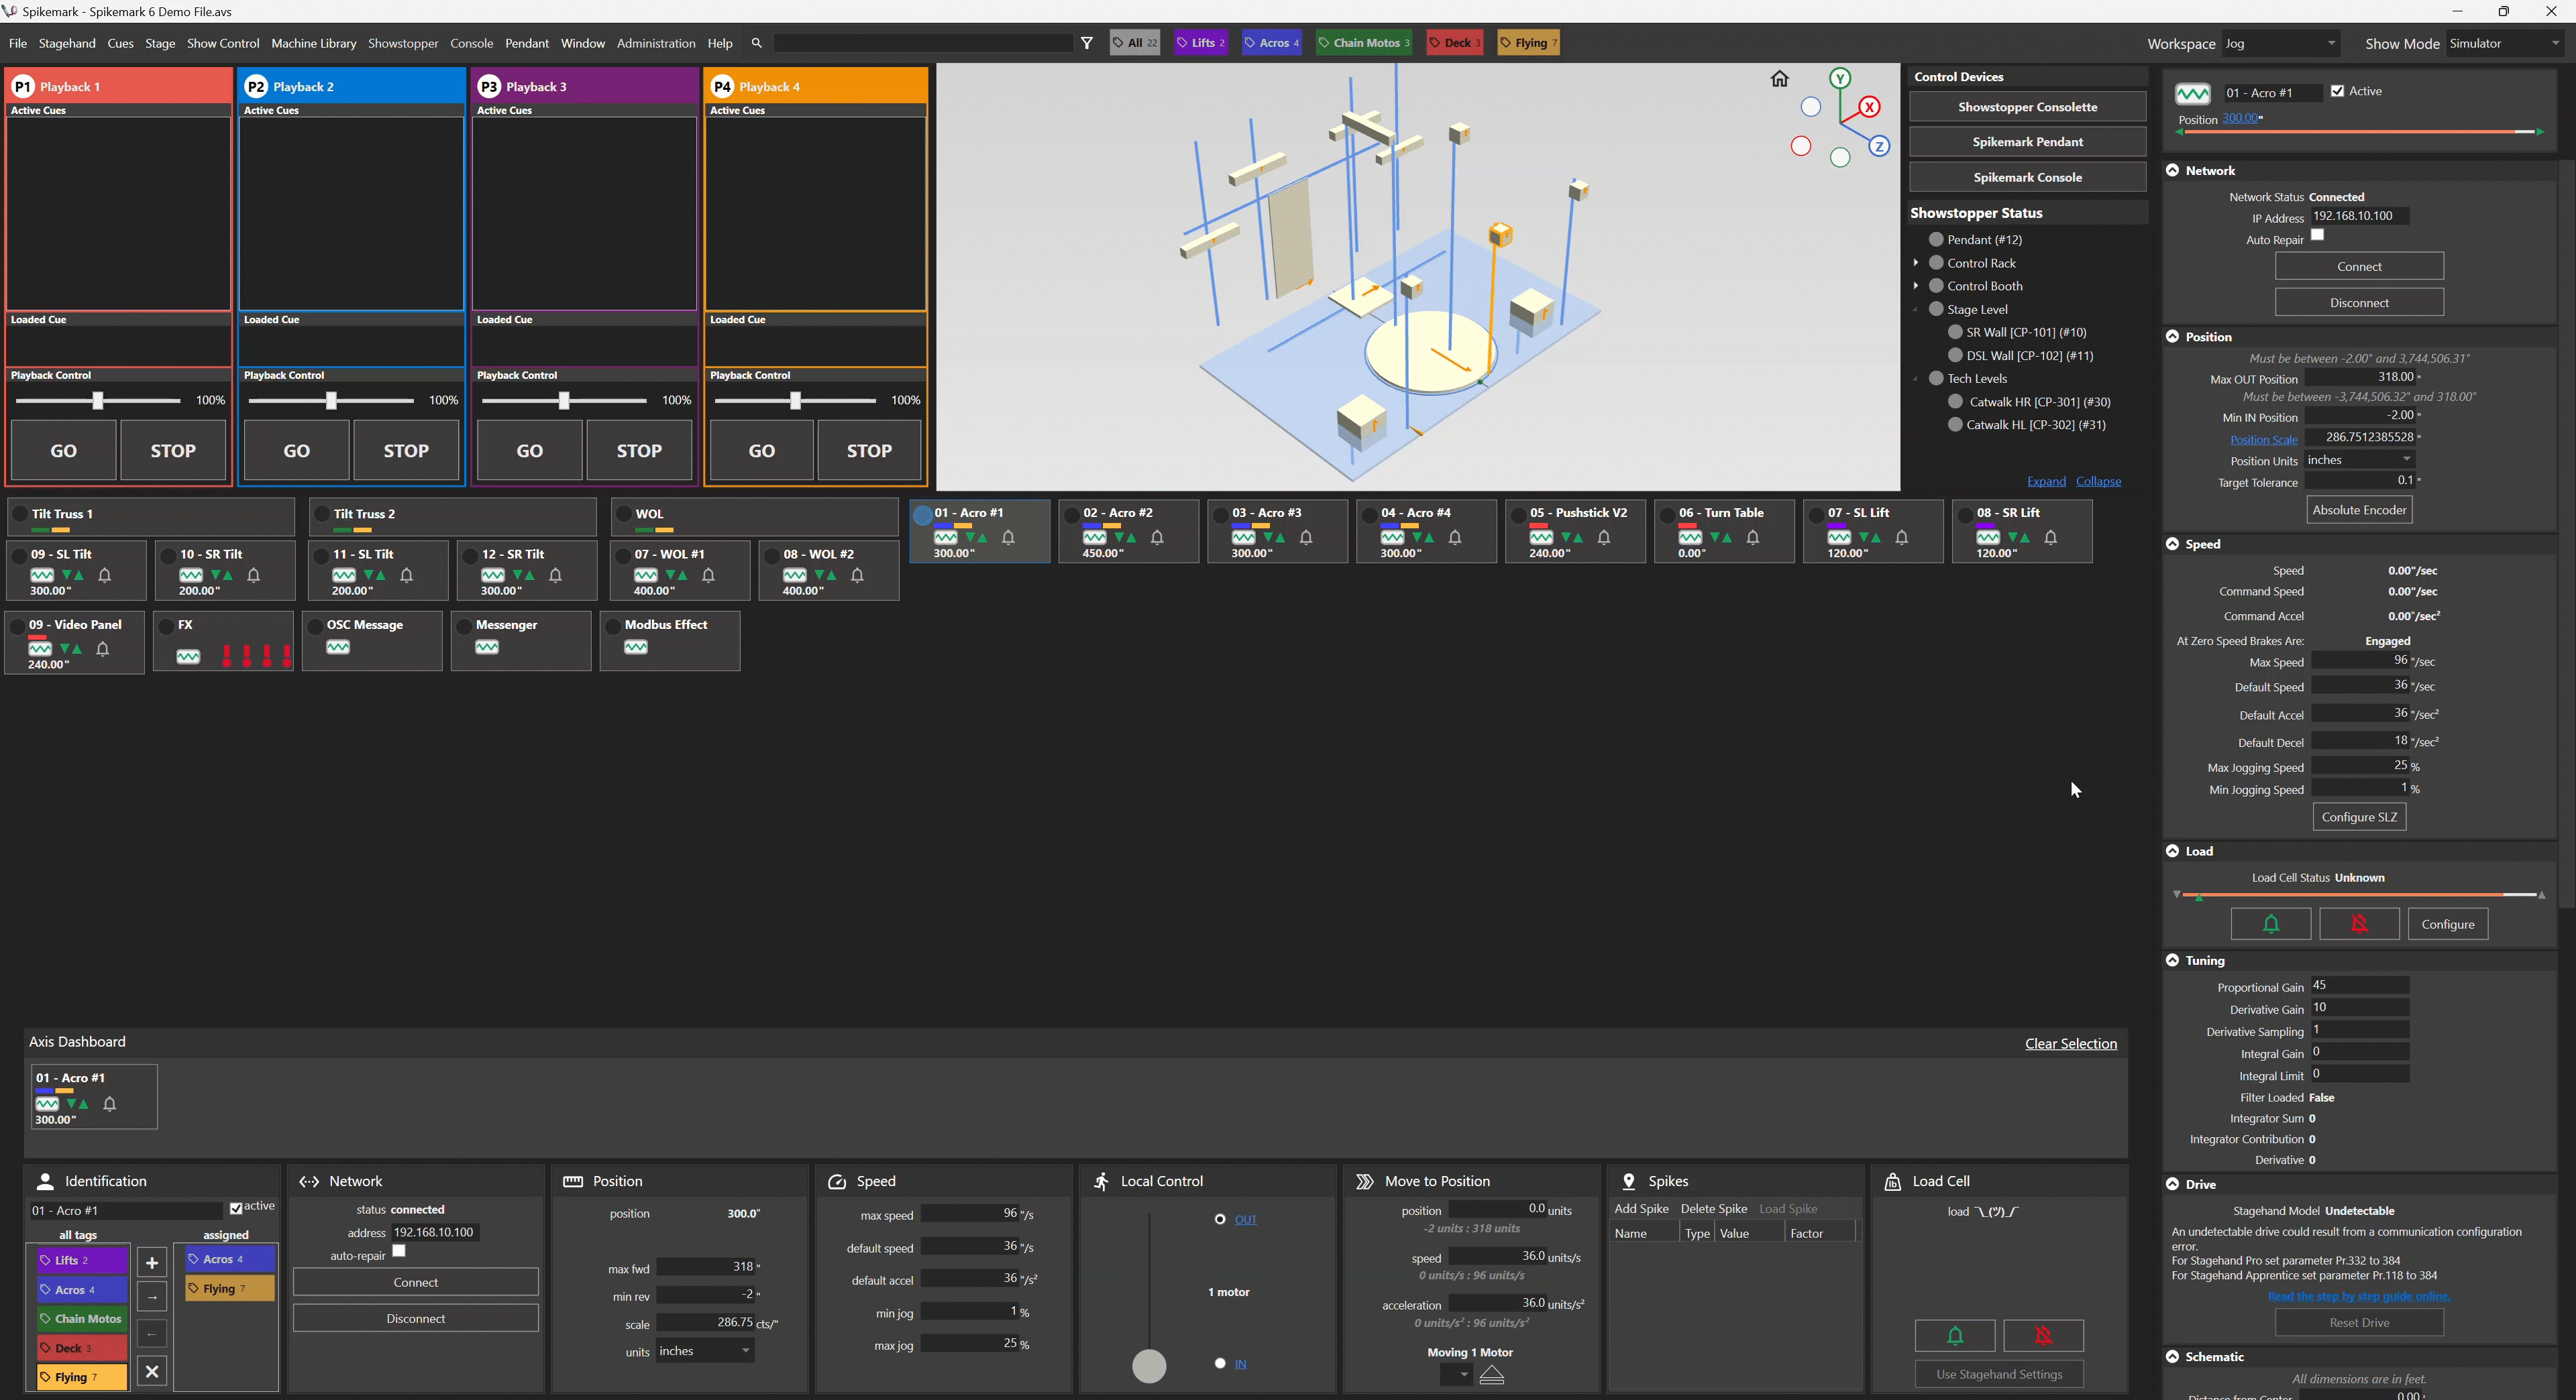Screen dimensions: 2576x1400
Task: Expand the Control Rack tree item in Showstopper Status
Action: pyautogui.click(x=1917, y=261)
